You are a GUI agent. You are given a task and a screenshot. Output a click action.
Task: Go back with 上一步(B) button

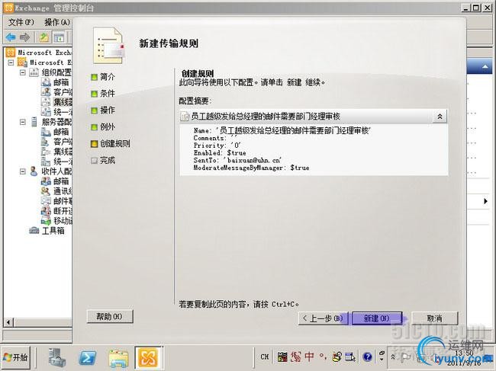click(323, 318)
